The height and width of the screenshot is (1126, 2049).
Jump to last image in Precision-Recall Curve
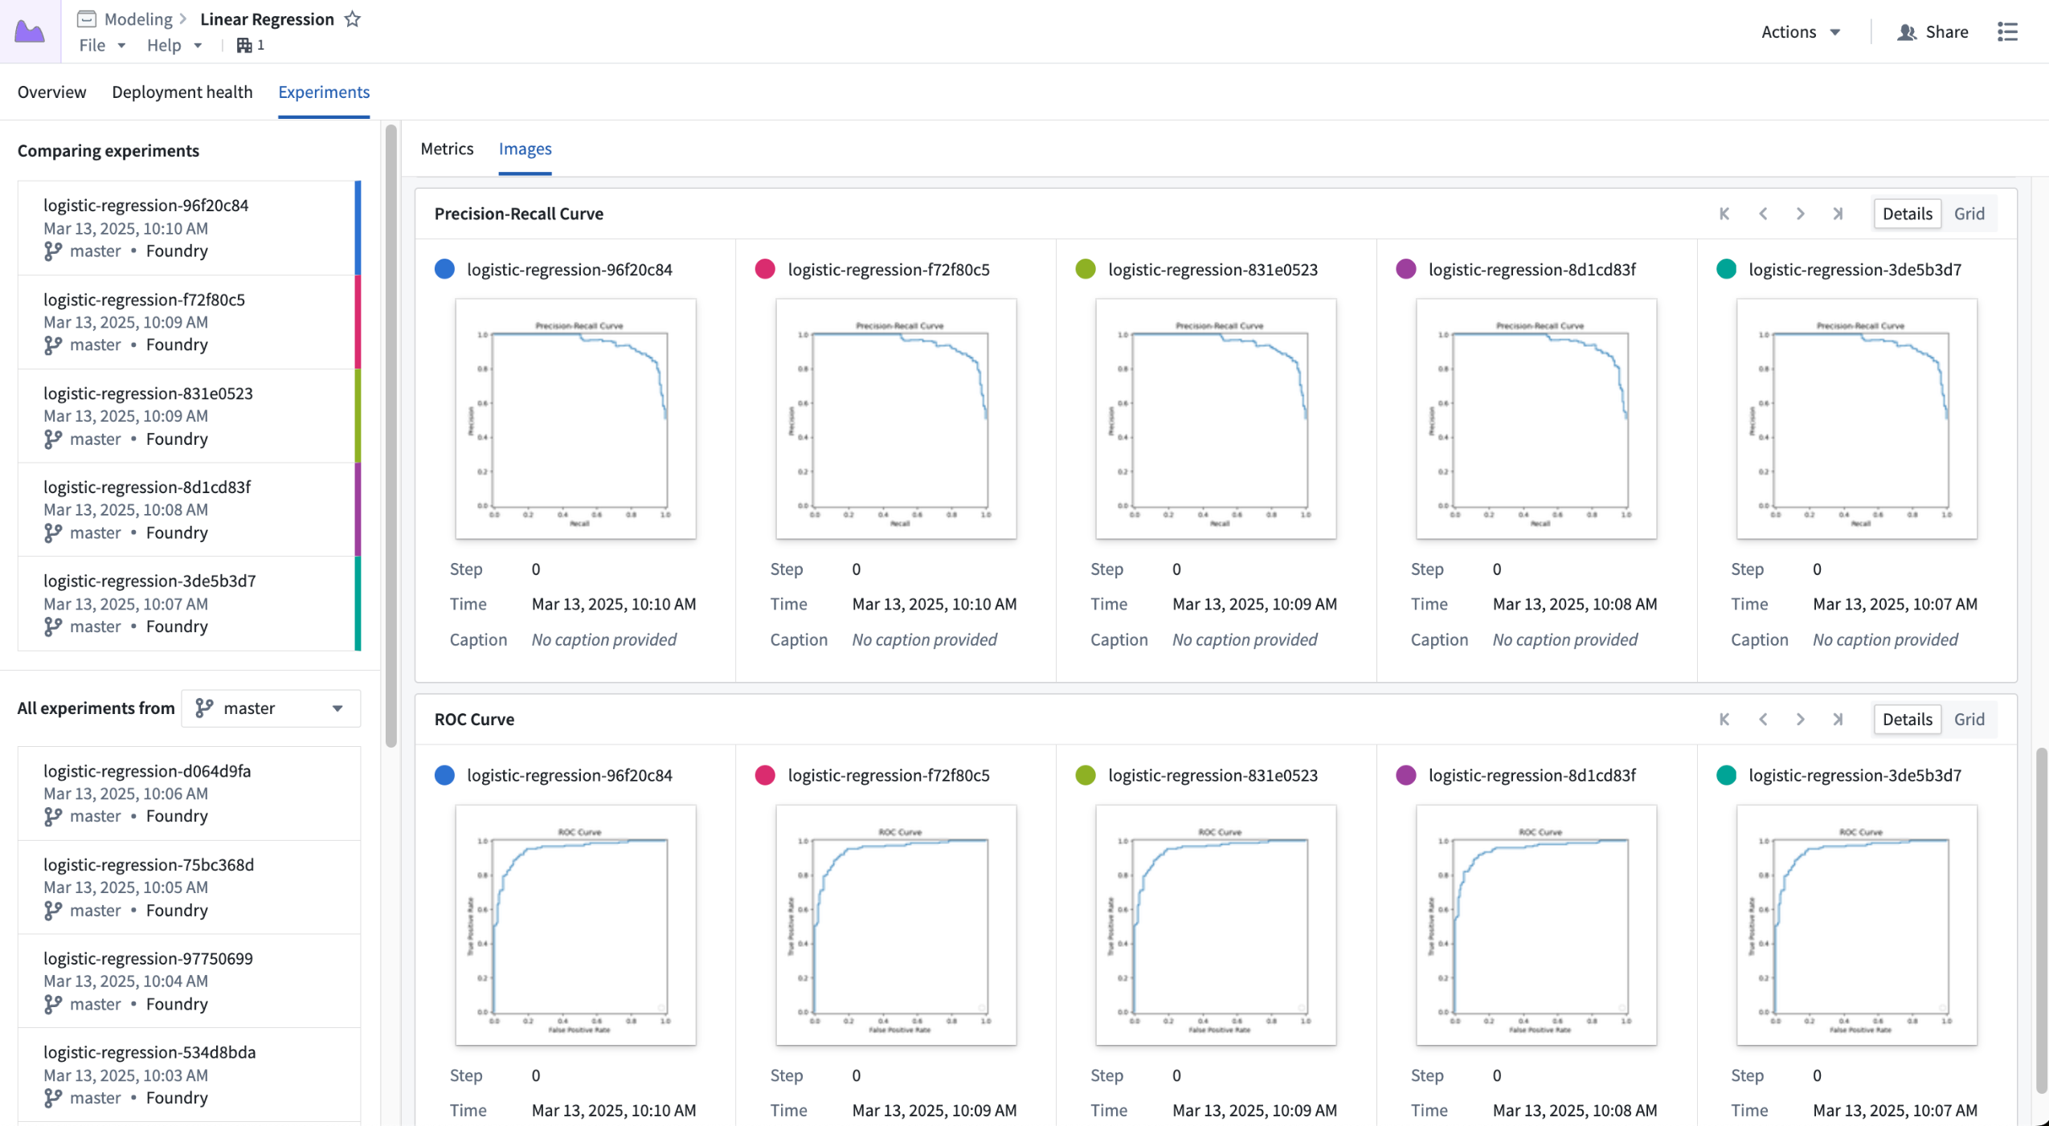coord(1838,214)
